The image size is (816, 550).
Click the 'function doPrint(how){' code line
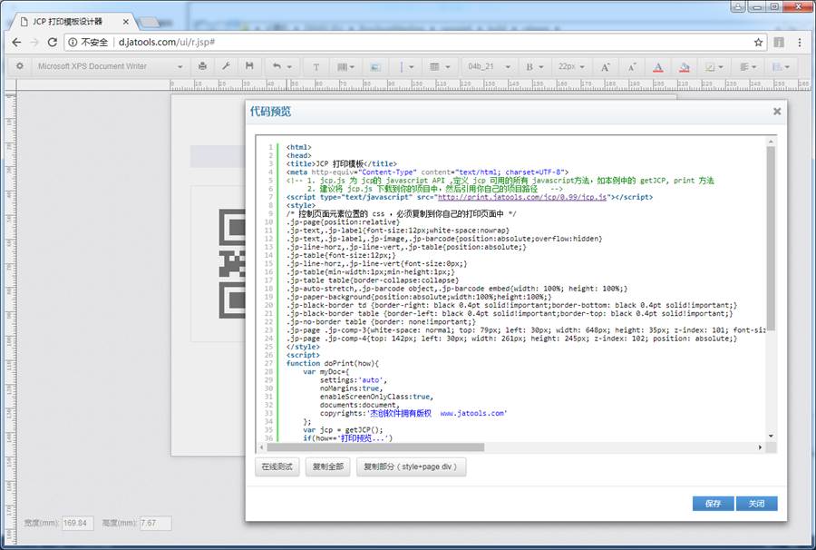pyautogui.click(x=333, y=364)
